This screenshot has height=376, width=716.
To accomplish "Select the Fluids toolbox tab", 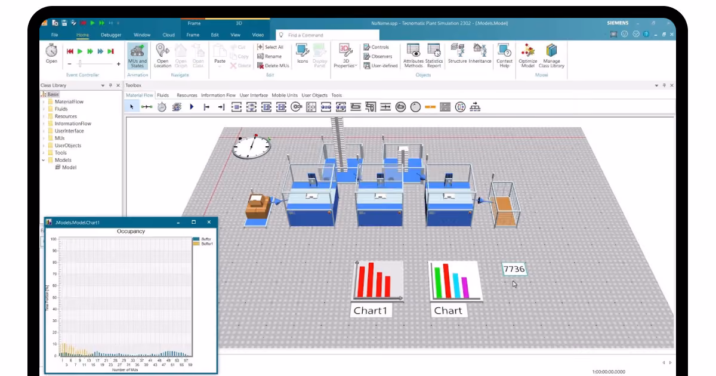I will click(162, 95).
